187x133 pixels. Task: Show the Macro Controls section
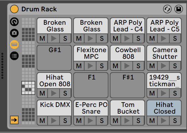(14, 22)
